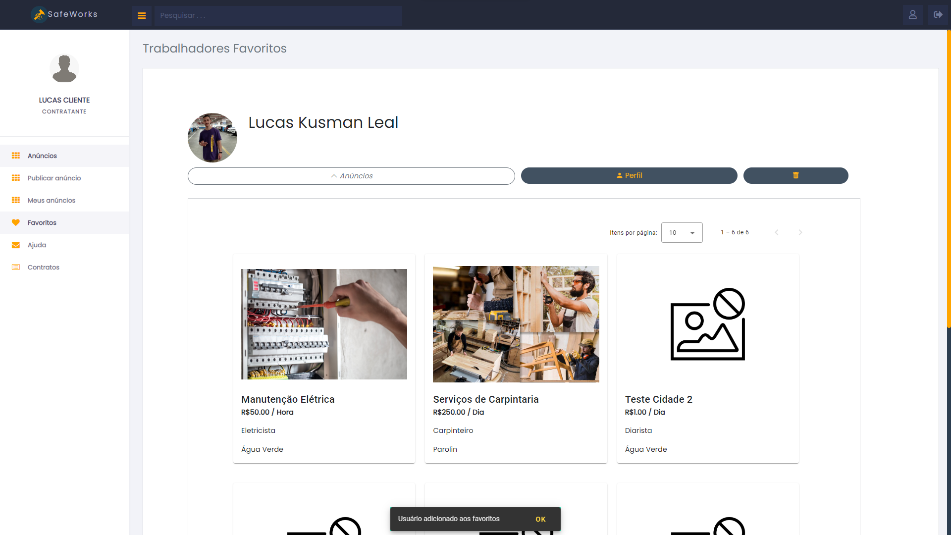Click the trash icon to remove the favorite
The width and height of the screenshot is (951, 535).
795,175
